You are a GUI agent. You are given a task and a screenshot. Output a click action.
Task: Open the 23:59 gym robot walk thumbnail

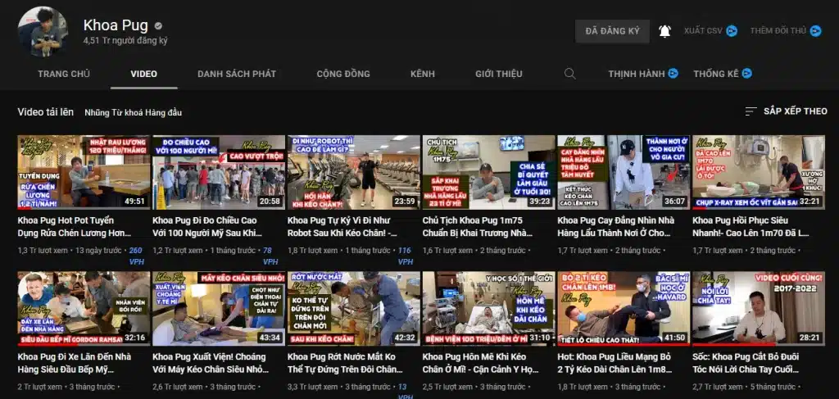coord(354,172)
